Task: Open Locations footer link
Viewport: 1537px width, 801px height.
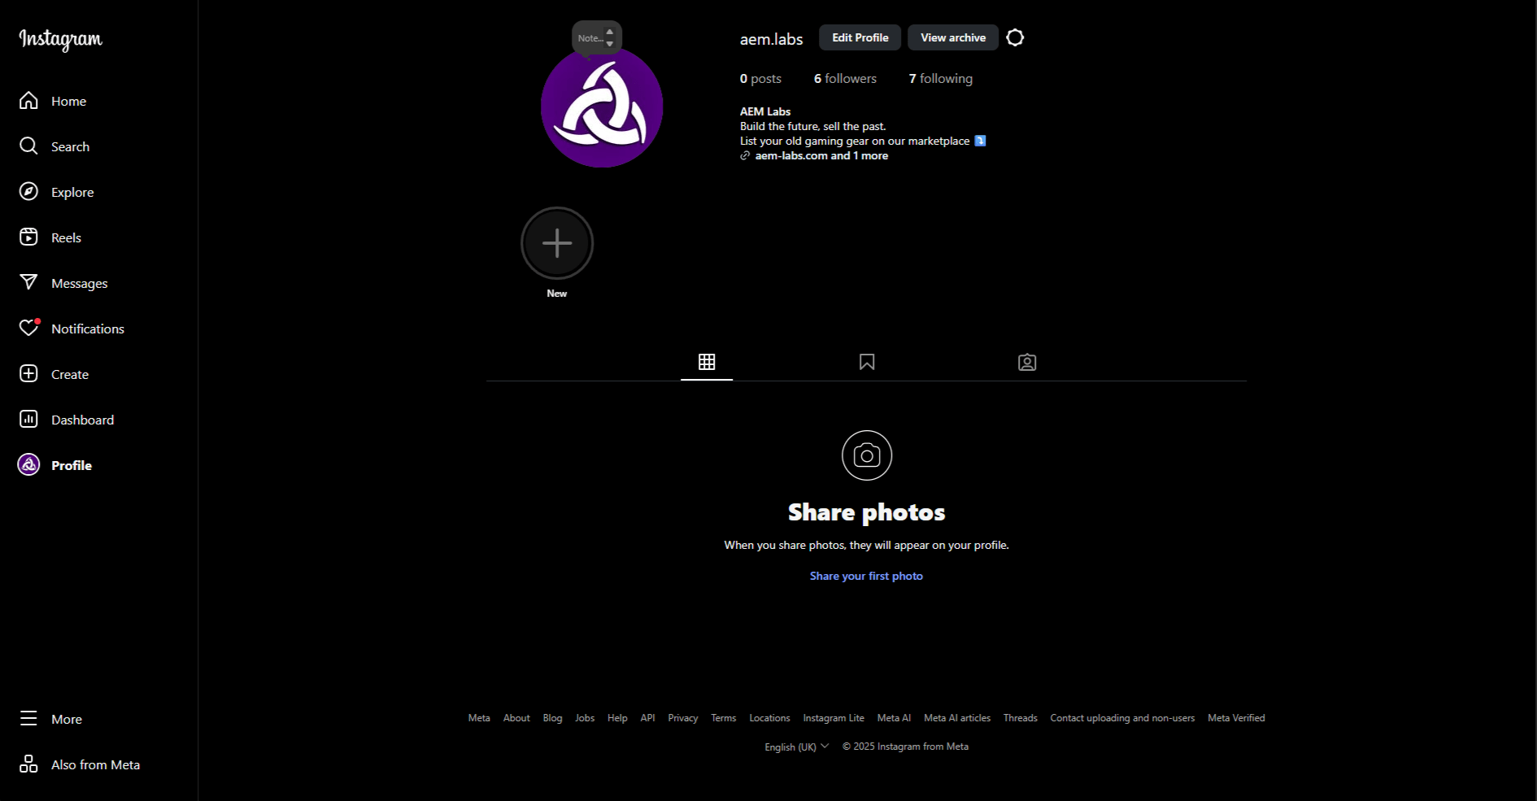Action: (x=769, y=718)
